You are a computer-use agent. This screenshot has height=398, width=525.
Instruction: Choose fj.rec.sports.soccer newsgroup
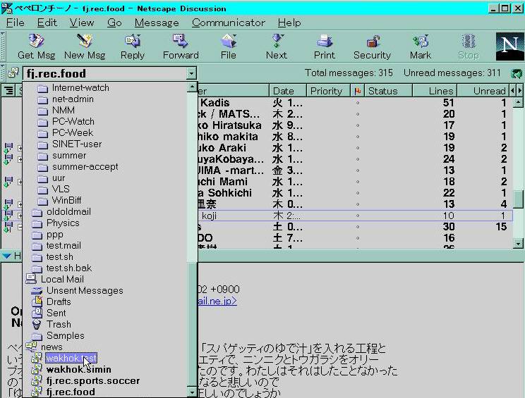coord(92,381)
